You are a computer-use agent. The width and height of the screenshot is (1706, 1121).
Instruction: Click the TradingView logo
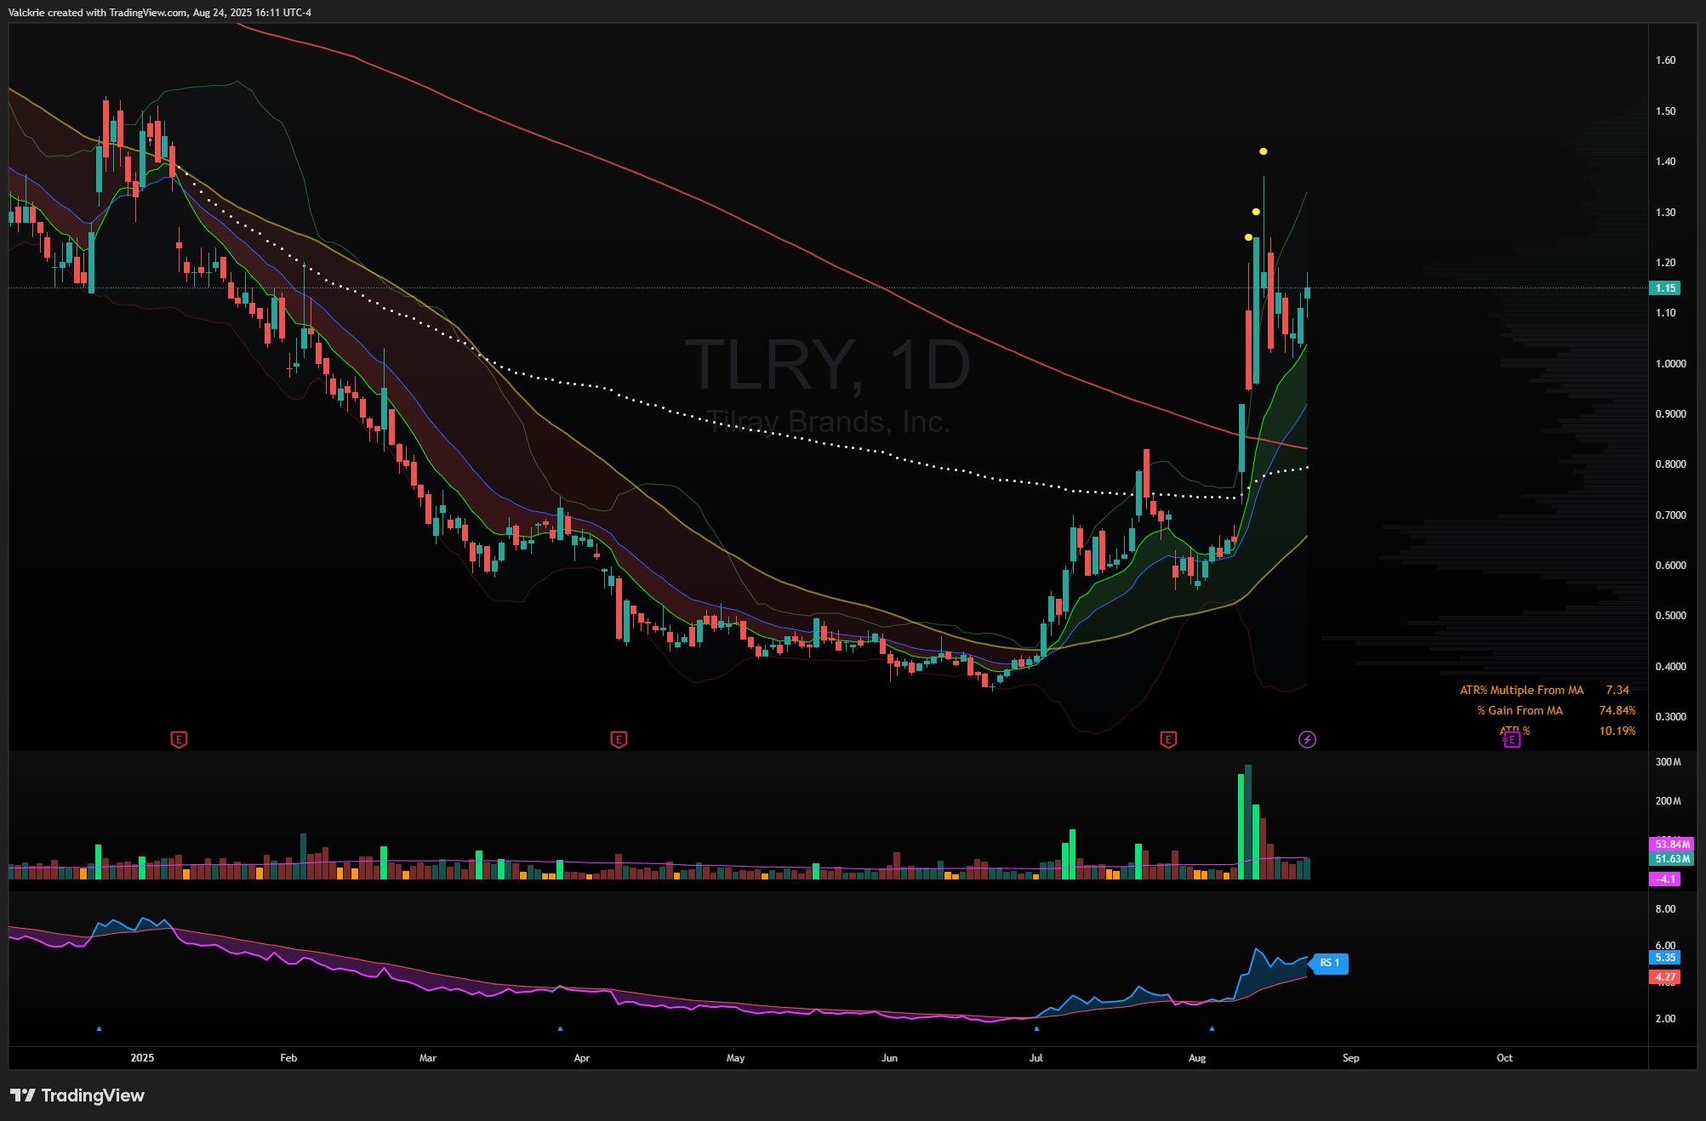[77, 1095]
